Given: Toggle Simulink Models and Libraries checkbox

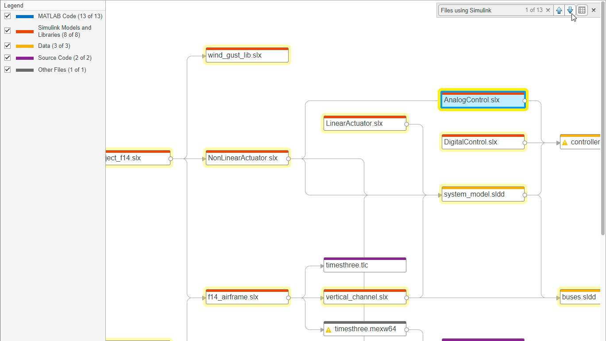Looking at the screenshot, I should [x=8, y=31].
